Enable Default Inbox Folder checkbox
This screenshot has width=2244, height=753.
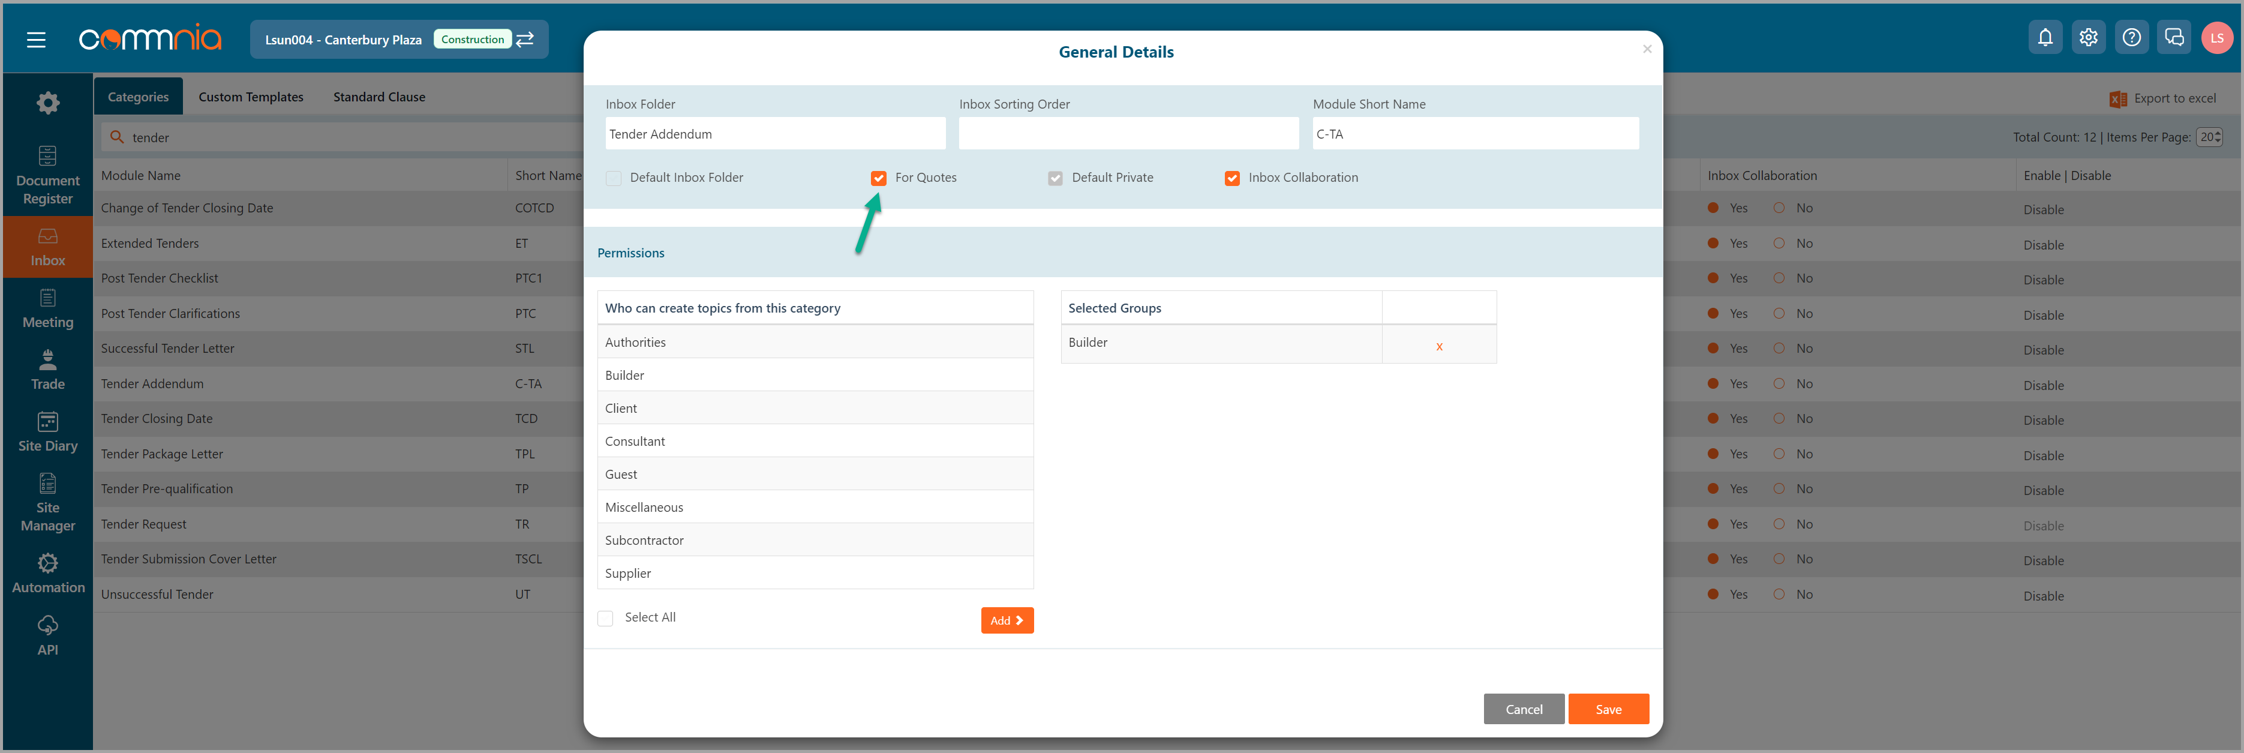tap(613, 178)
